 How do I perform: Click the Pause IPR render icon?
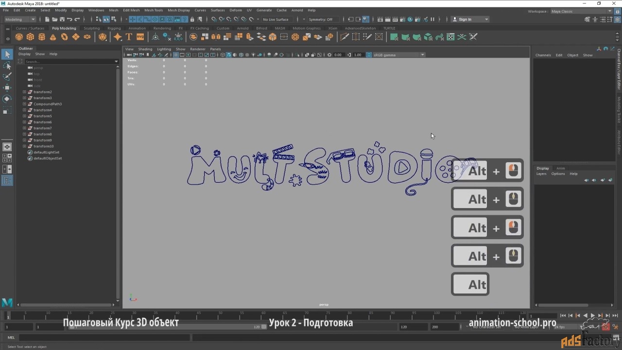click(x=432, y=19)
